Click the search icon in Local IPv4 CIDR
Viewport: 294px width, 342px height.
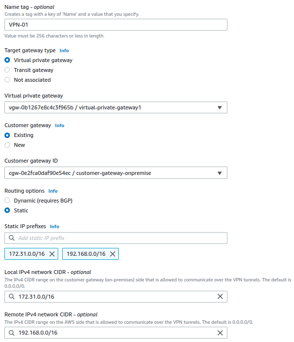coord(11,296)
